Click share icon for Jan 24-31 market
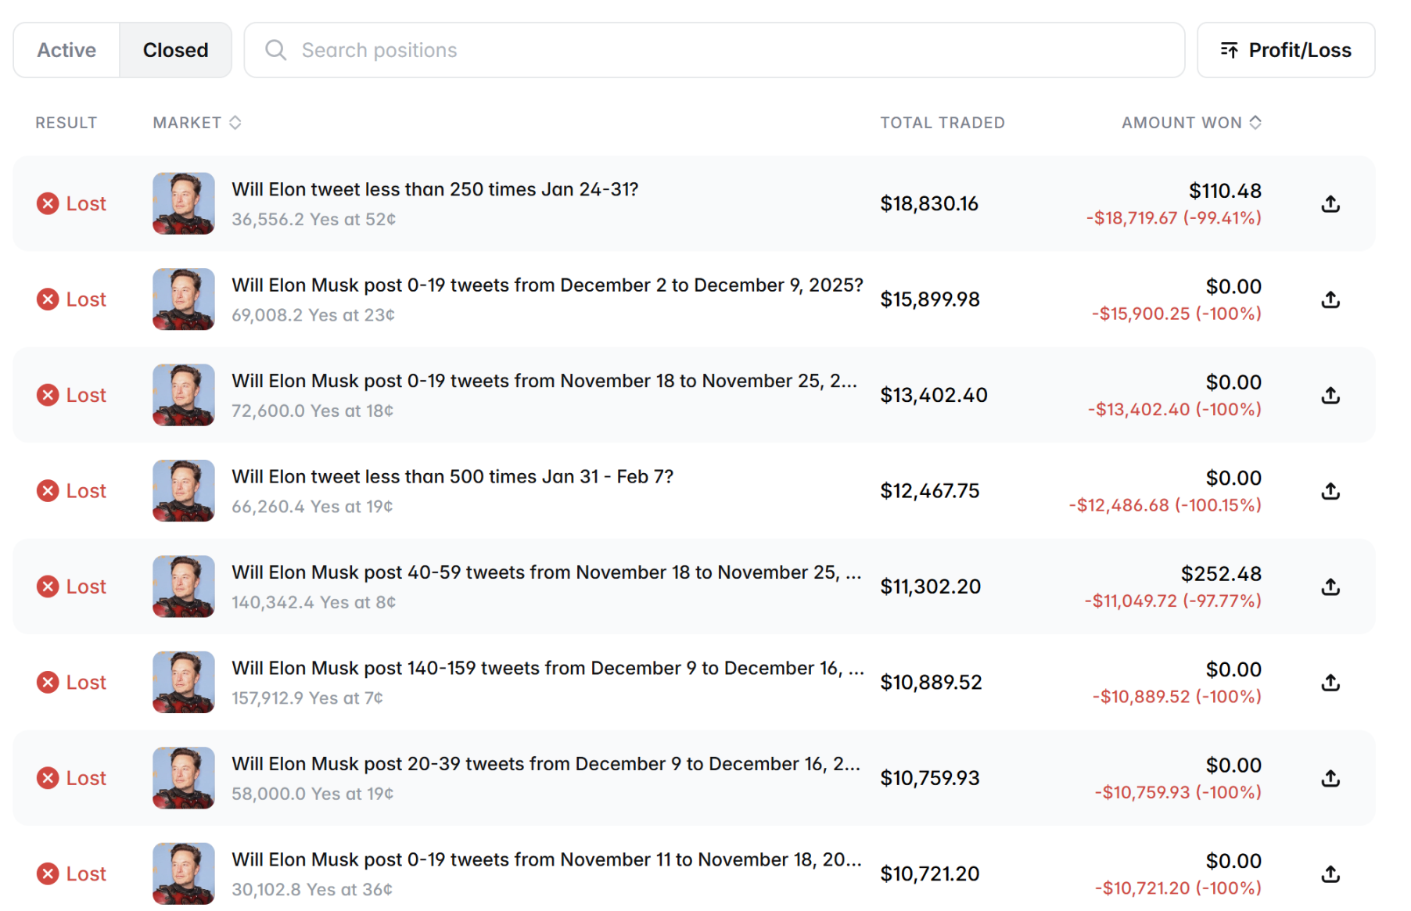 point(1330,204)
